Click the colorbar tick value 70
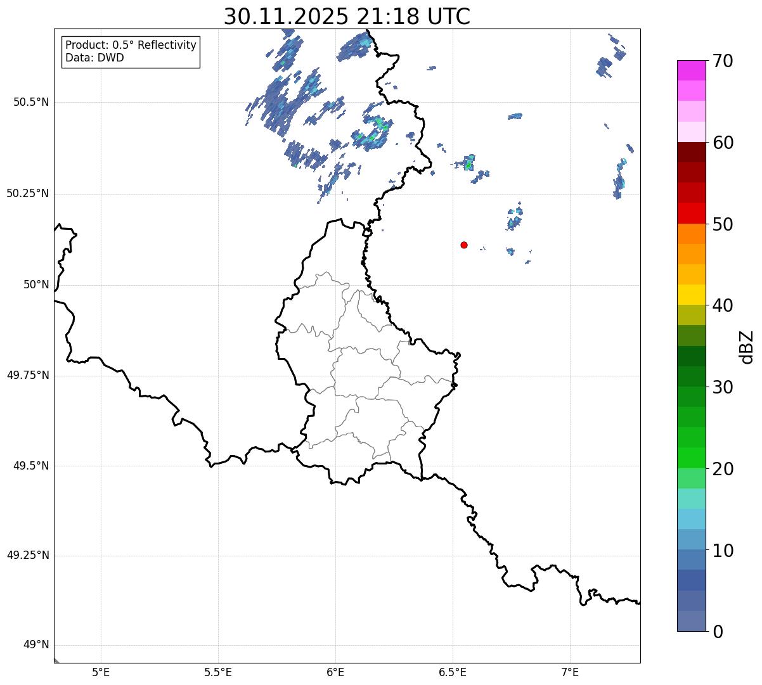 point(723,61)
